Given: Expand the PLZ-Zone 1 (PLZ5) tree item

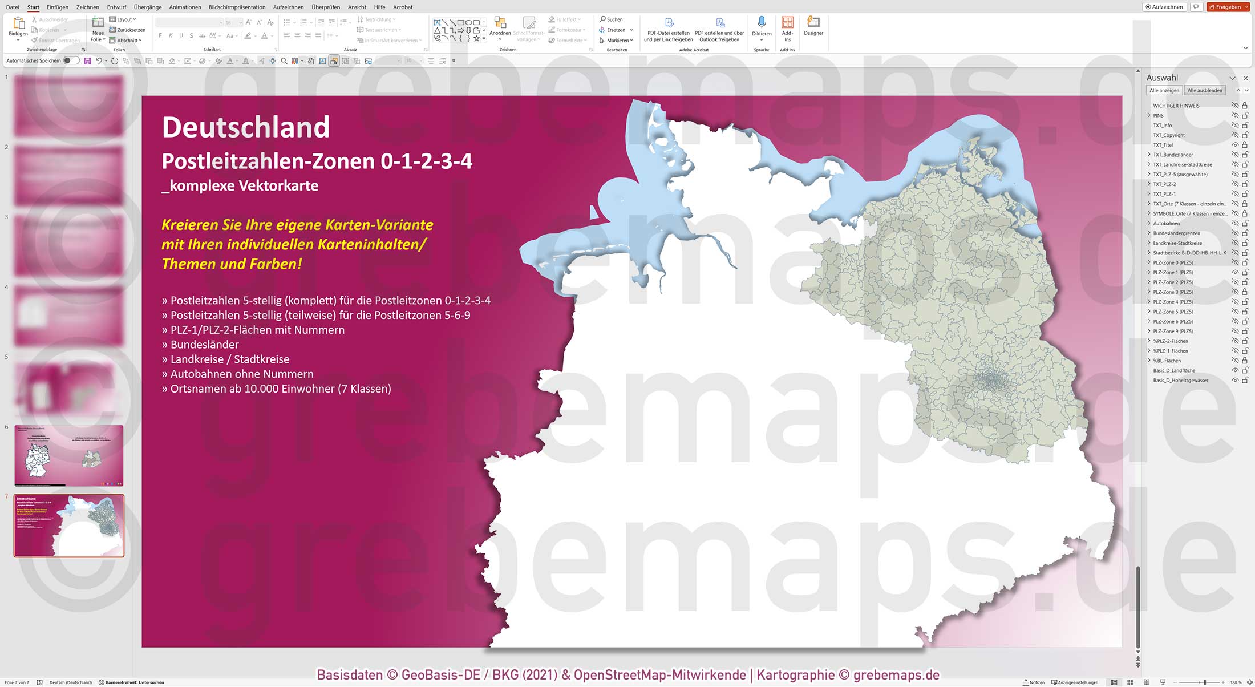Looking at the screenshot, I should click(x=1148, y=272).
